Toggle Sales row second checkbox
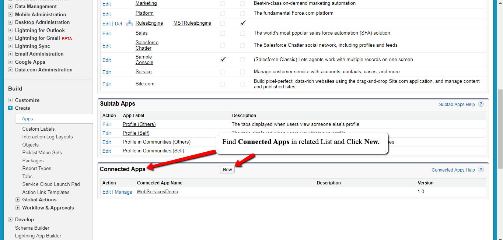The height and width of the screenshot is (240, 503). tap(242, 33)
